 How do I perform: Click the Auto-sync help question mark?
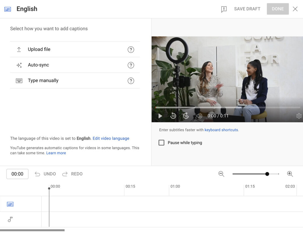131,65
